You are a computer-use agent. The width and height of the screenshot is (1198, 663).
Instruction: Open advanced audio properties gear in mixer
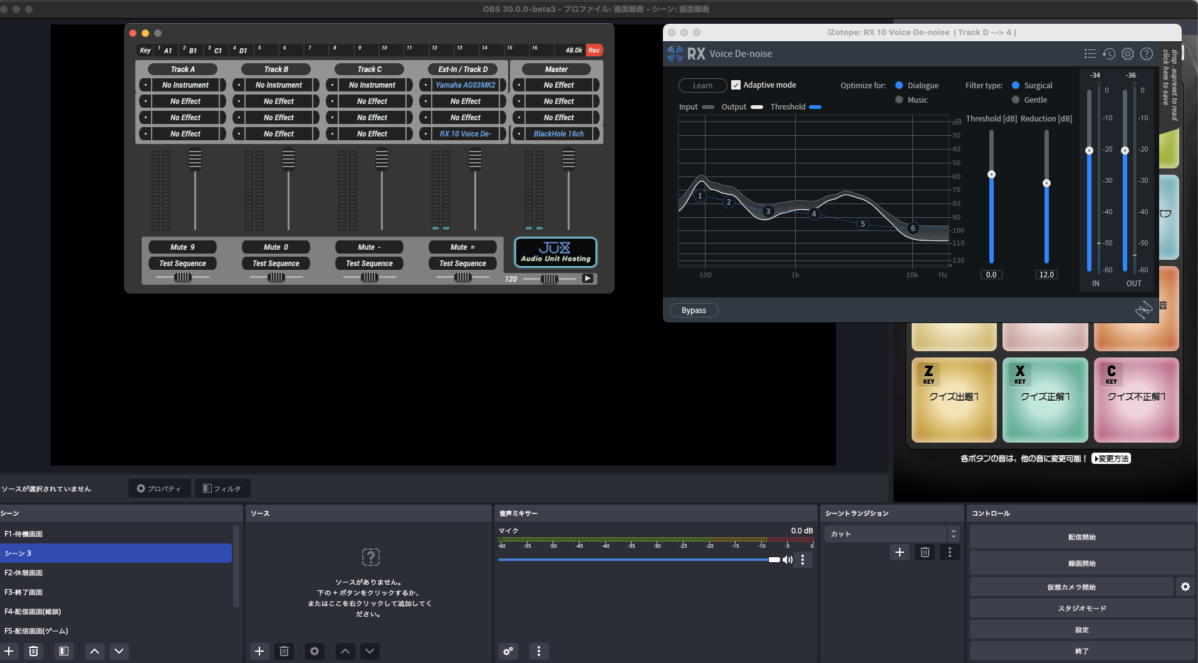pyautogui.click(x=508, y=651)
